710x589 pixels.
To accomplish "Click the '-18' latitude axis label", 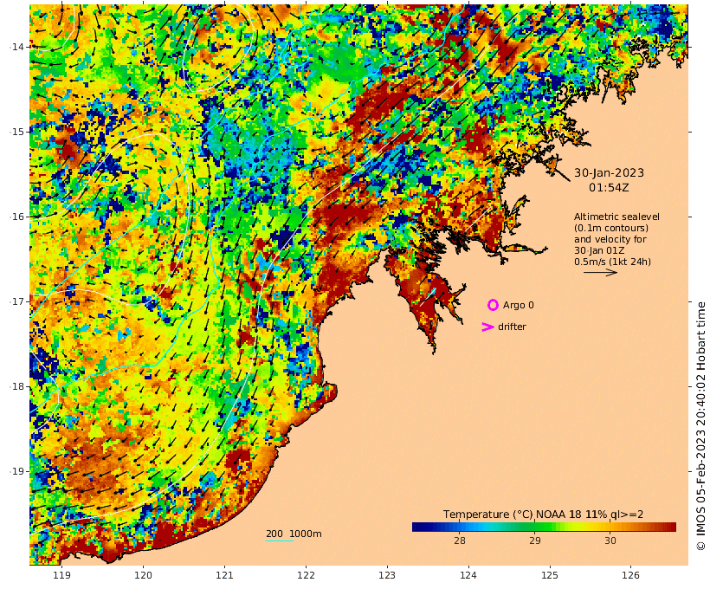I will tap(16, 386).
